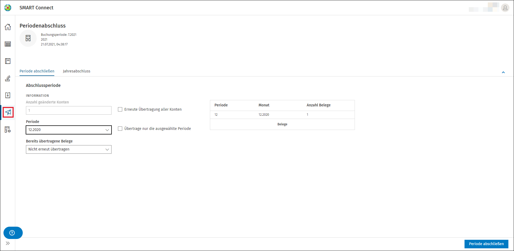Viewport: 514px width, 251px height.
Task: Click Buchungsperiode: 7.2021 text
Action: pos(59,35)
